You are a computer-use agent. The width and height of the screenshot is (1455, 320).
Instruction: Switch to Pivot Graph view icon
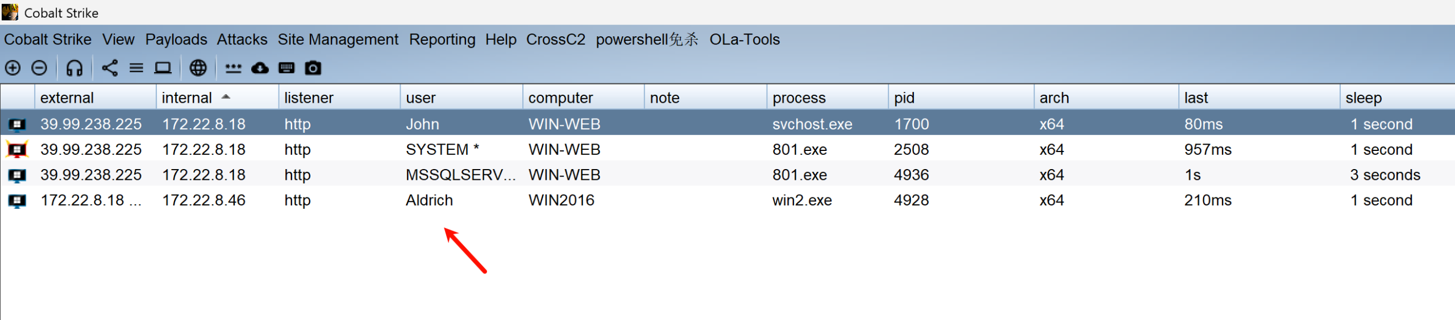coord(110,68)
